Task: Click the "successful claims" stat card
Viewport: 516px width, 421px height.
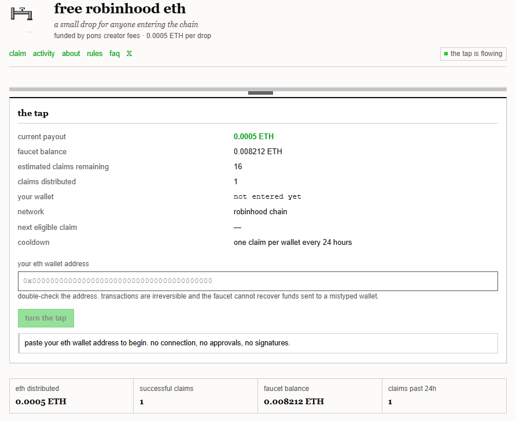Action: 196,396
